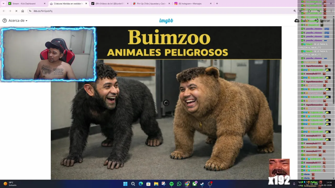Open the weather widget showing 28°C Soleado
The width and height of the screenshot is (335, 188).
click(10, 184)
